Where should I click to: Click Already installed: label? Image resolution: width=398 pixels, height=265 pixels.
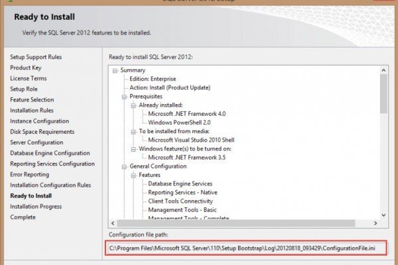coord(161,105)
